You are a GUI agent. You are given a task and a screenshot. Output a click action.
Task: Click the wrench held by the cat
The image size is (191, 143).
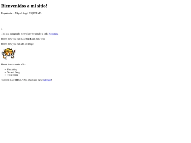[3, 55]
